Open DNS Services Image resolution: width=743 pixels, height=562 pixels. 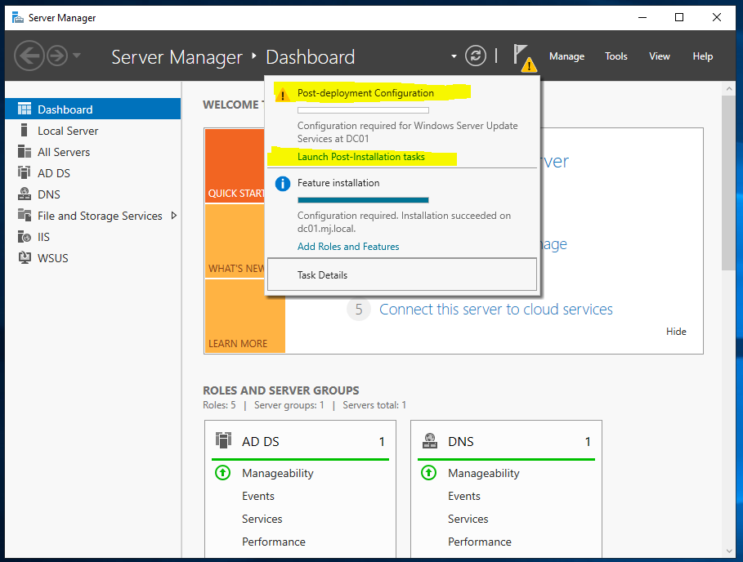(468, 519)
